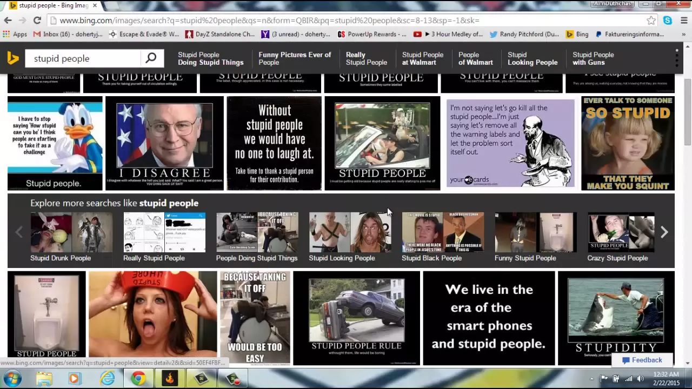Image resolution: width=692 pixels, height=389 pixels.
Task: Show more related searches with right arrow
Action: pyautogui.click(x=664, y=232)
